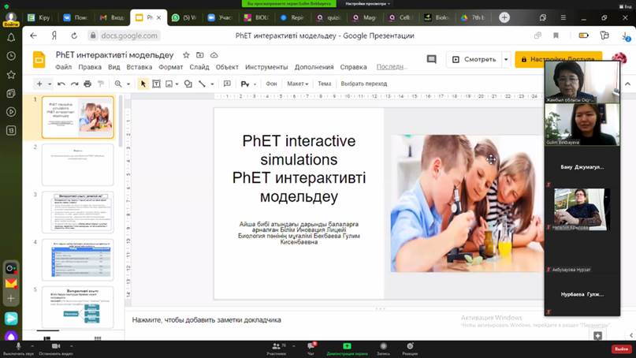Click the Google Slides home logo
Viewport: 636px width, 358px height.
click(x=39, y=60)
